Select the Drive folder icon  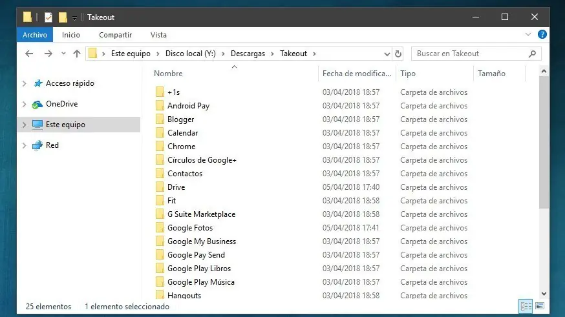tap(160, 187)
